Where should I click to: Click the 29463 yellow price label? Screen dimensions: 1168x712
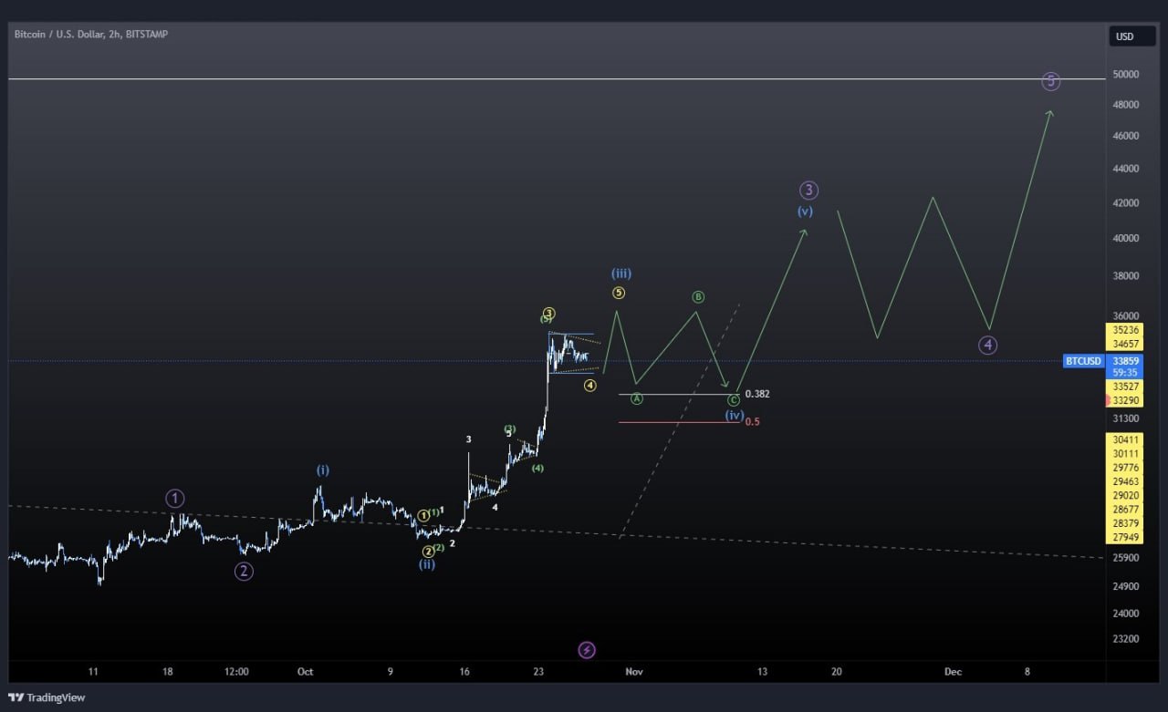click(1125, 481)
